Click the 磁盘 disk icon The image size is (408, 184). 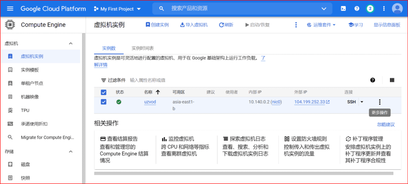[x=10, y=164]
